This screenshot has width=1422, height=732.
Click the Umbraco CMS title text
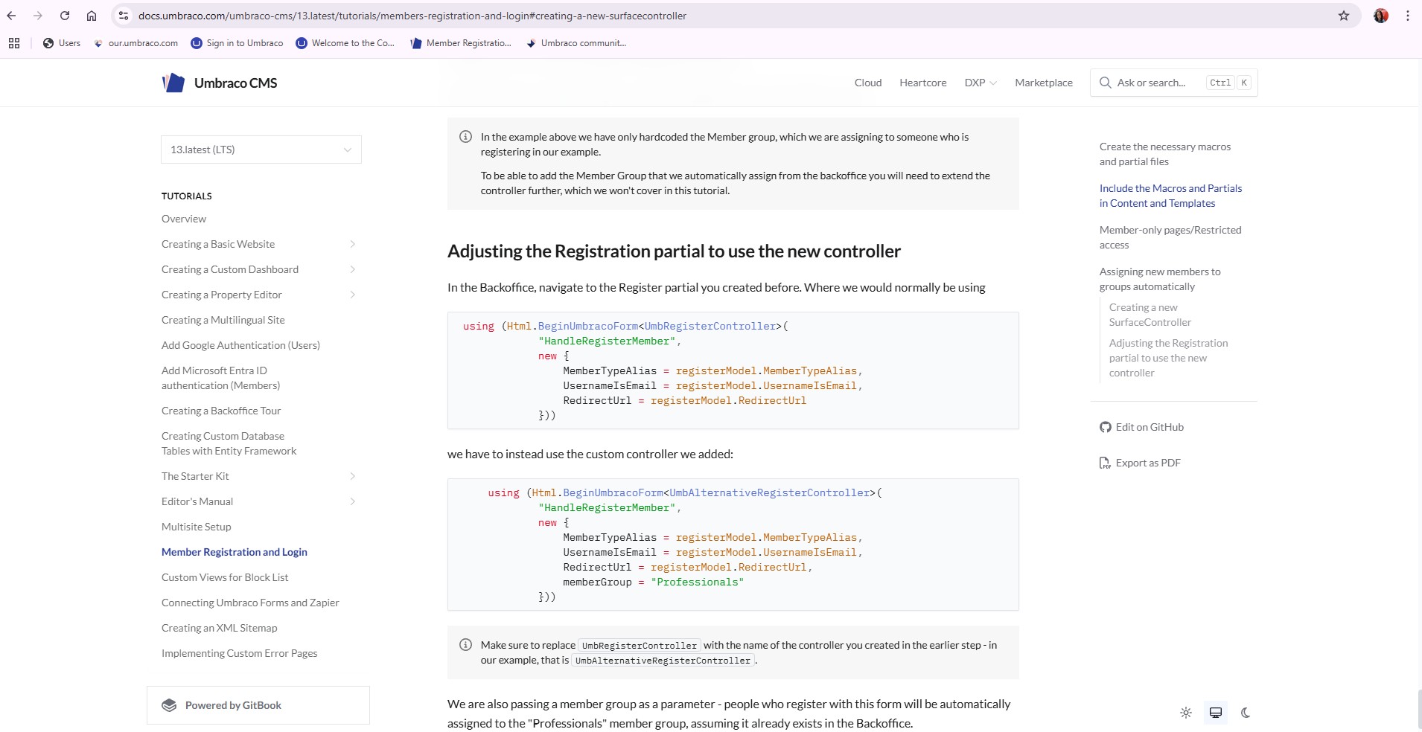pos(235,83)
